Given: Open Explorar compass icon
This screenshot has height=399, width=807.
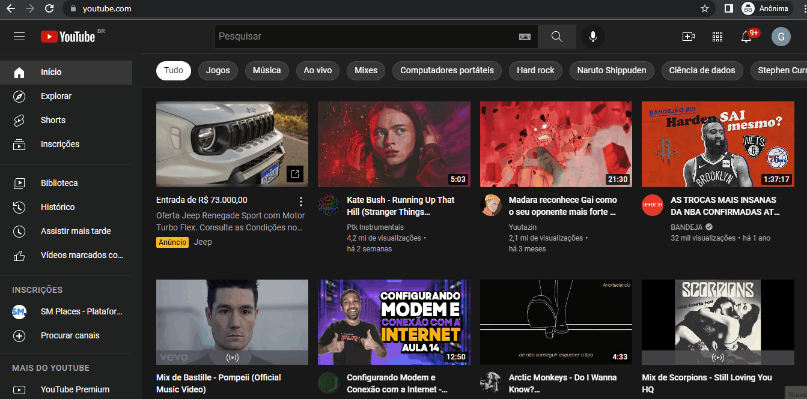Looking at the screenshot, I should (x=19, y=96).
